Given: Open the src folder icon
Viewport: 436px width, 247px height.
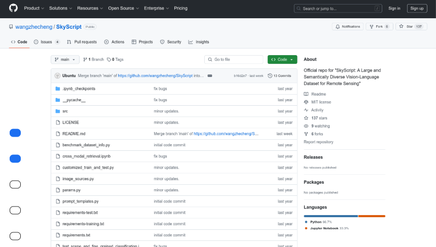Looking at the screenshot, I should (58, 111).
